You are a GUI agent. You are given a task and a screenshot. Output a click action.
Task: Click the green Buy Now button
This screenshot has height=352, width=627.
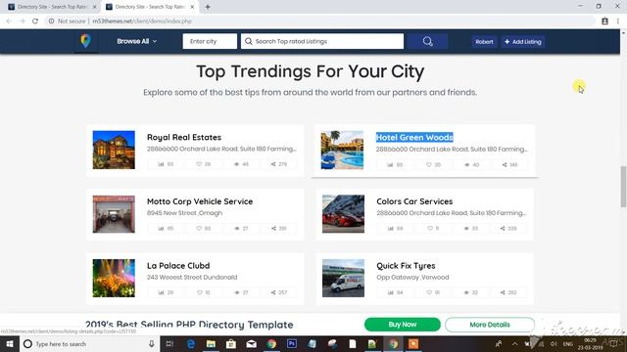[x=403, y=325]
